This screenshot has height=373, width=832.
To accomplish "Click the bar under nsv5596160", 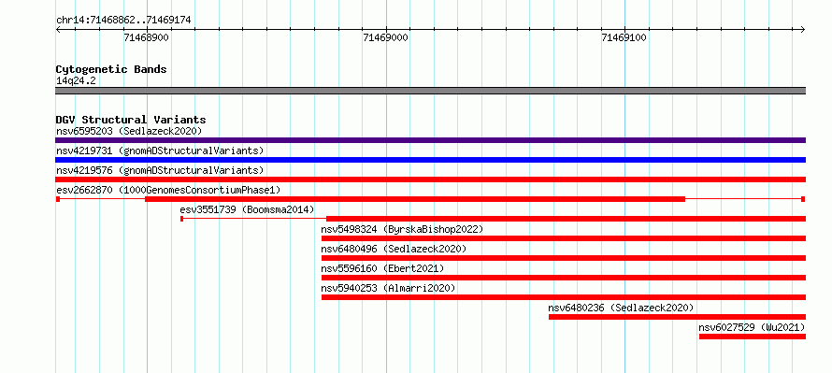I will (x=564, y=278).
